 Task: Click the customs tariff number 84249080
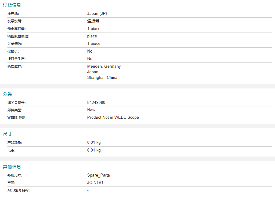pyautogui.click(x=96, y=102)
